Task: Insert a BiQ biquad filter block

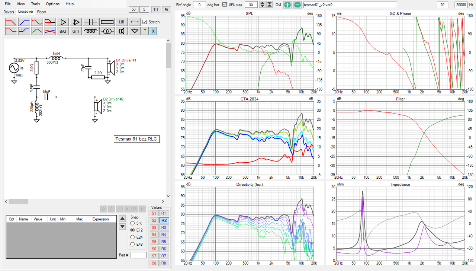Action: click(62, 31)
